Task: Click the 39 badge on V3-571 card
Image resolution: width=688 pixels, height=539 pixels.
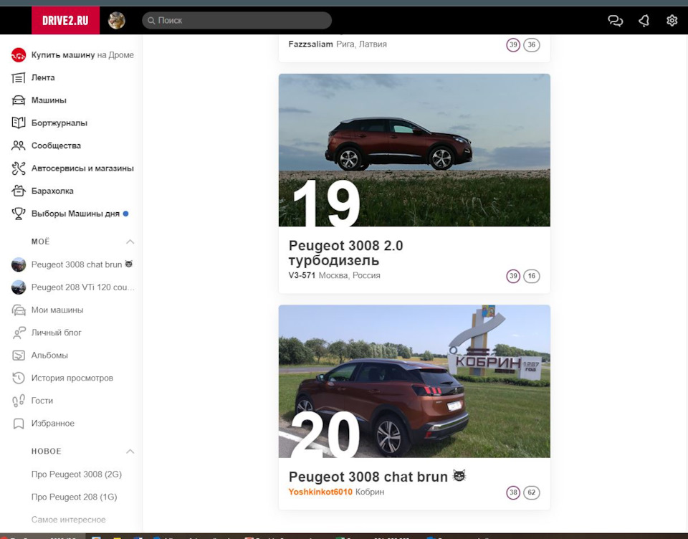Action: coord(513,276)
